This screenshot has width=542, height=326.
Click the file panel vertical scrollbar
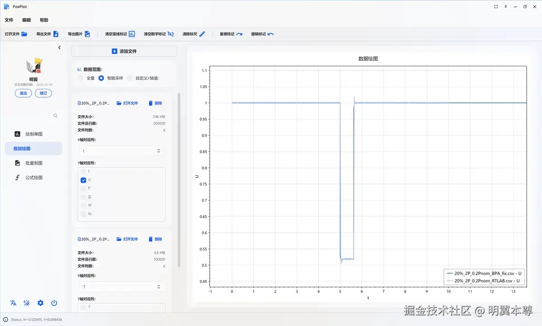coord(179,179)
